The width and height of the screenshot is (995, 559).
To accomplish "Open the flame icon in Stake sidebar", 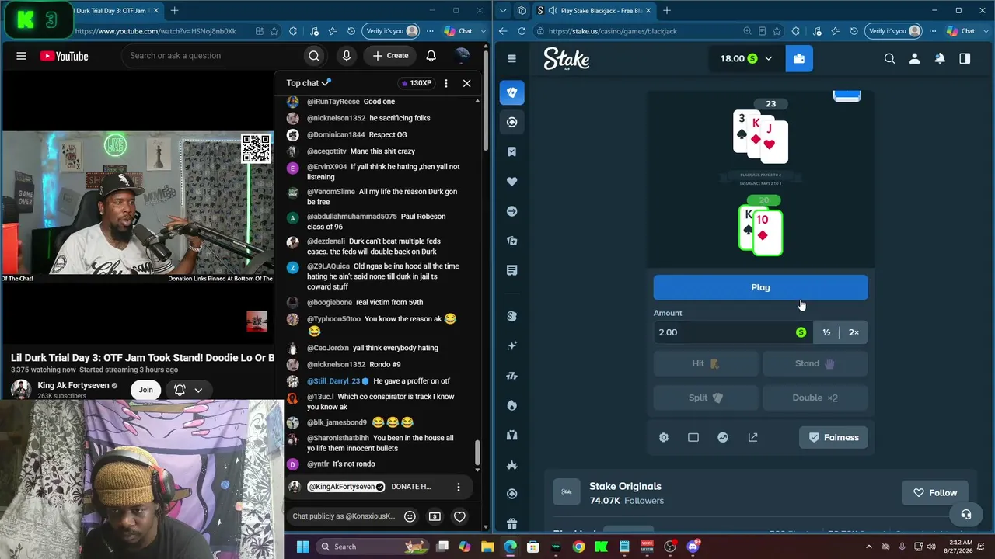I will [x=511, y=405].
